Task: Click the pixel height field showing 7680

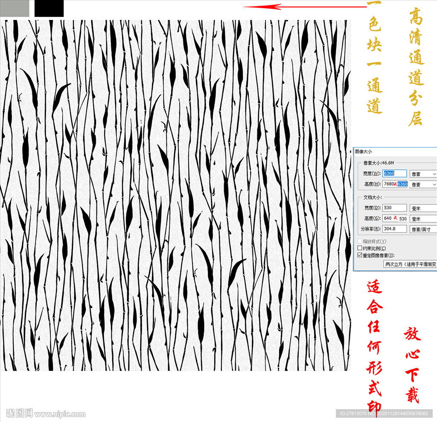Action: click(x=395, y=184)
